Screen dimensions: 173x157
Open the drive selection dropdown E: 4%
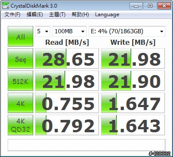(127, 31)
